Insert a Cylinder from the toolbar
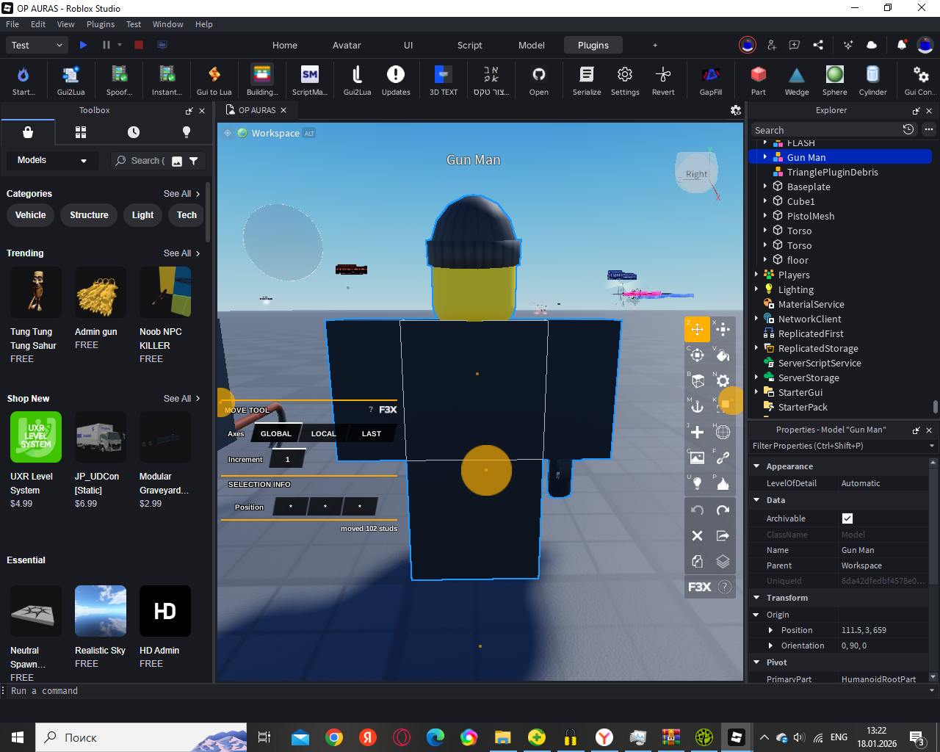 (872, 80)
